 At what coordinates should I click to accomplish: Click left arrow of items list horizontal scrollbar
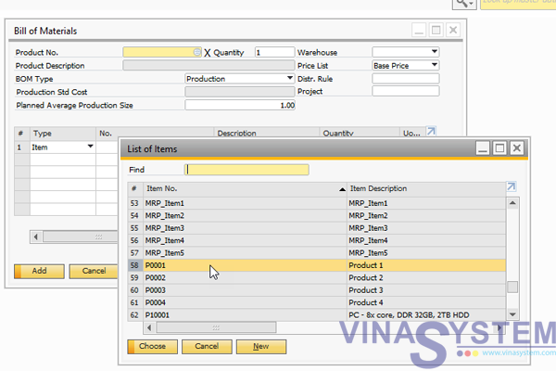149,327
